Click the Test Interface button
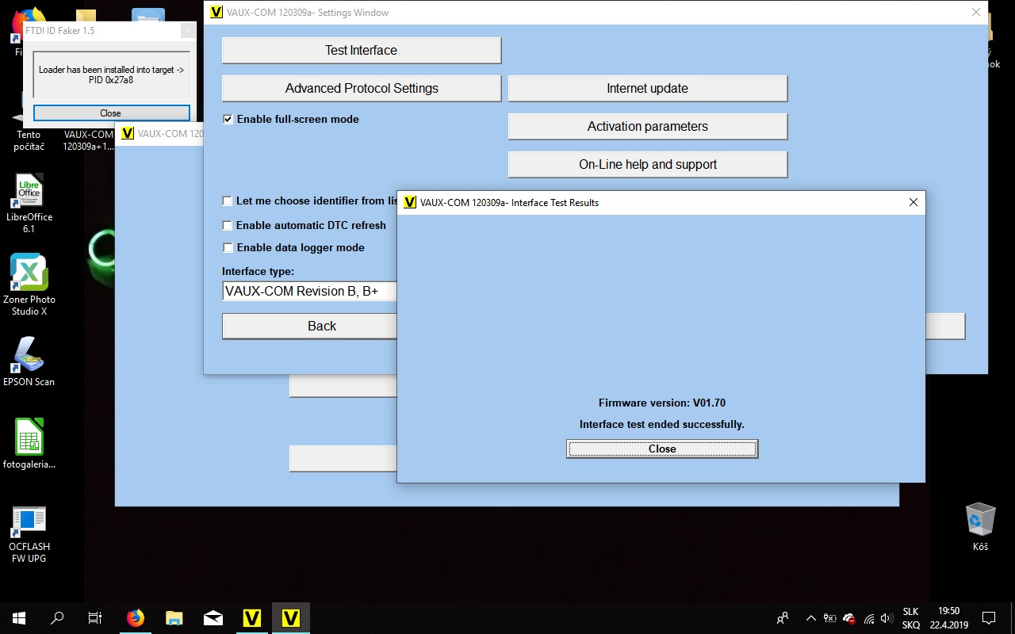 tap(361, 51)
